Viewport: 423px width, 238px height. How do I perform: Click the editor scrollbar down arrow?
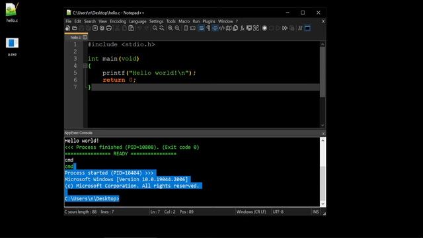point(323,125)
